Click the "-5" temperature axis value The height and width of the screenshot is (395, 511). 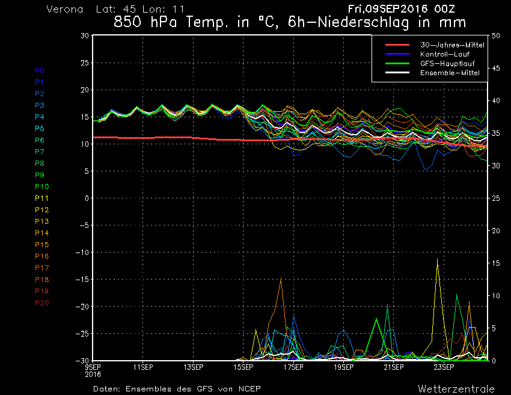tap(84, 225)
